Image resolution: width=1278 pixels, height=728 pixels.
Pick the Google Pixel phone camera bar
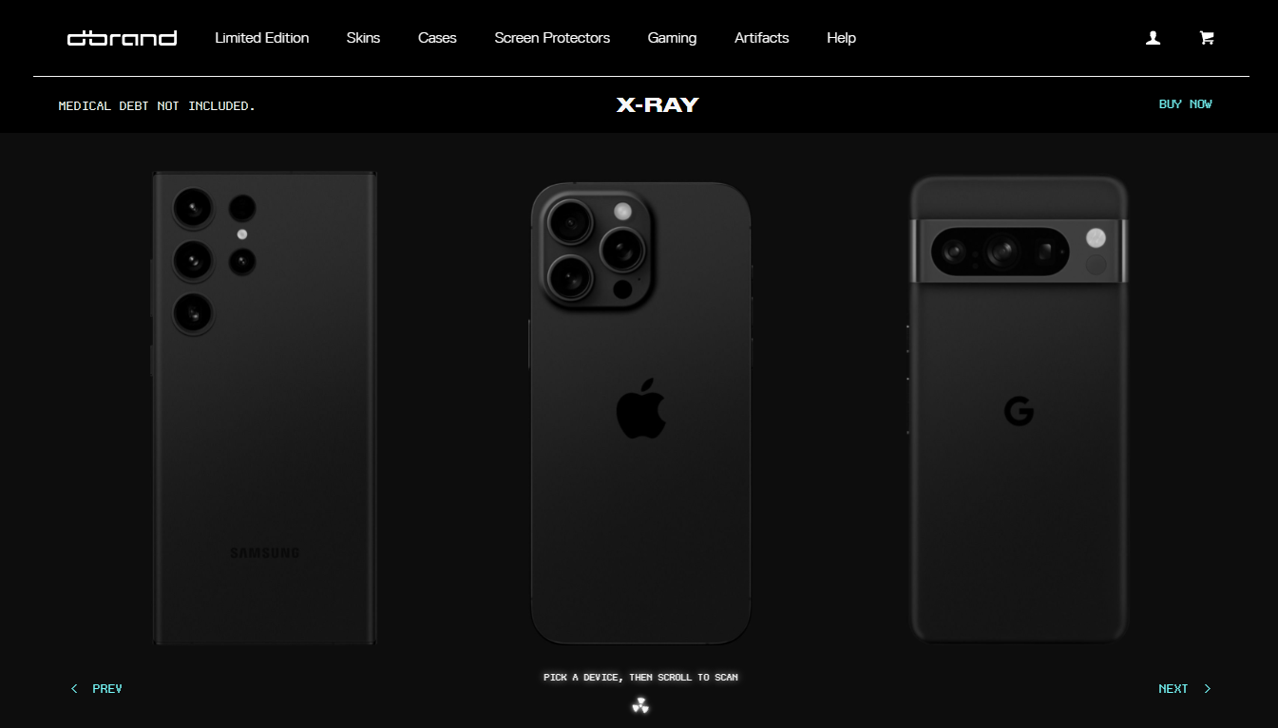point(1019,252)
